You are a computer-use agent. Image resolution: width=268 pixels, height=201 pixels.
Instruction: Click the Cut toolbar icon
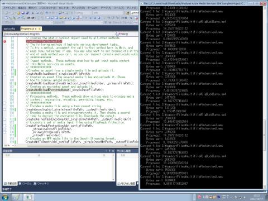click(x=33, y=13)
